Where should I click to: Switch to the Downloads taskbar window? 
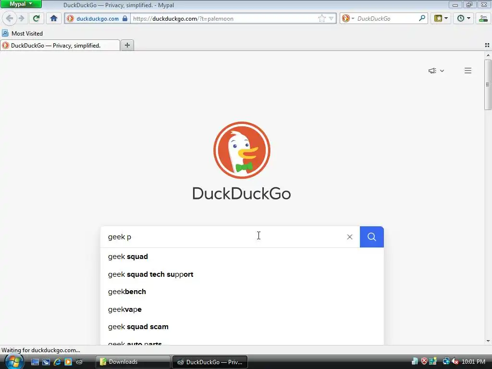133,362
